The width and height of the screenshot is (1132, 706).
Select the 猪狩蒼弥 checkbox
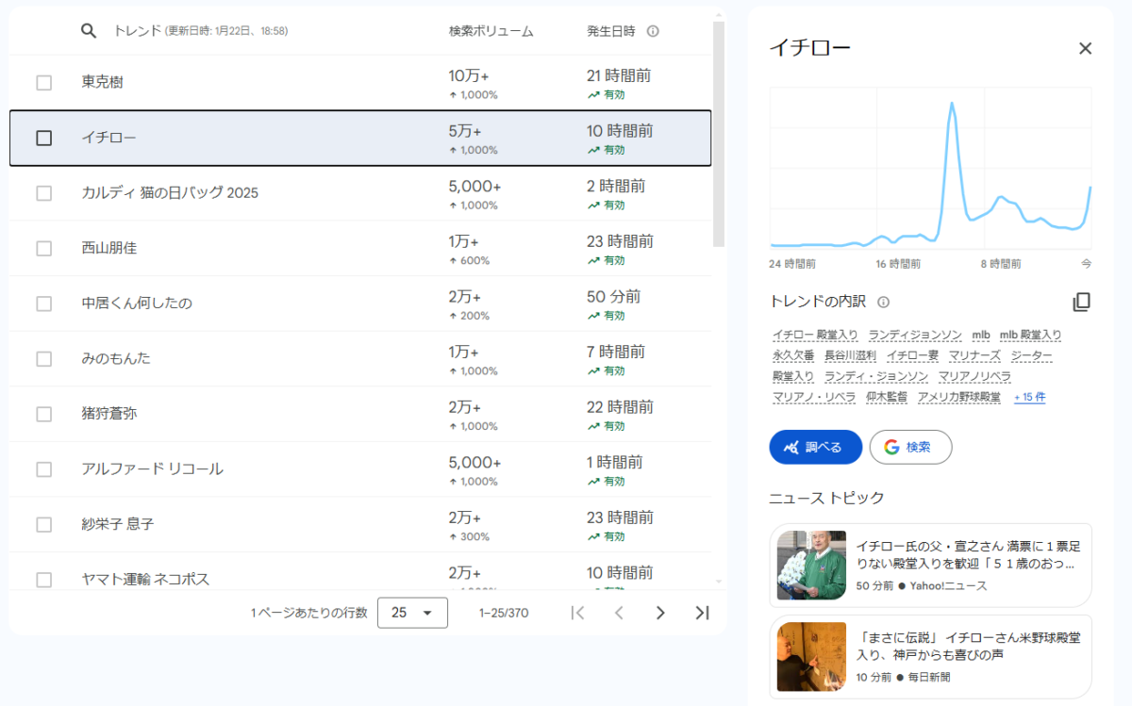click(44, 414)
